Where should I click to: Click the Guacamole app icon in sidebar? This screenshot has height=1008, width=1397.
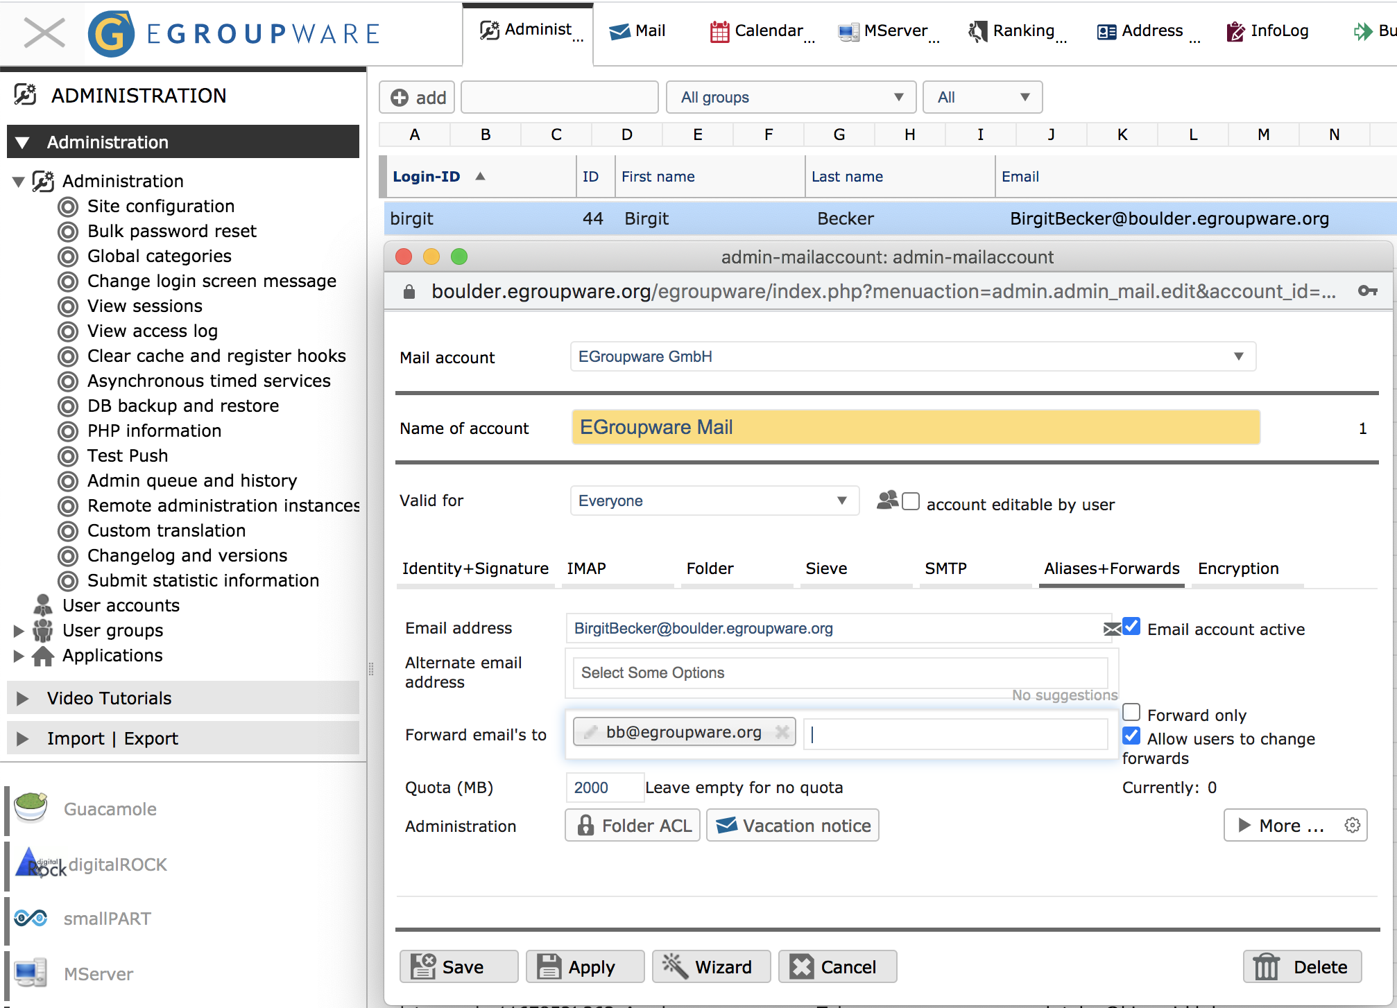click(x=31, y=808)
